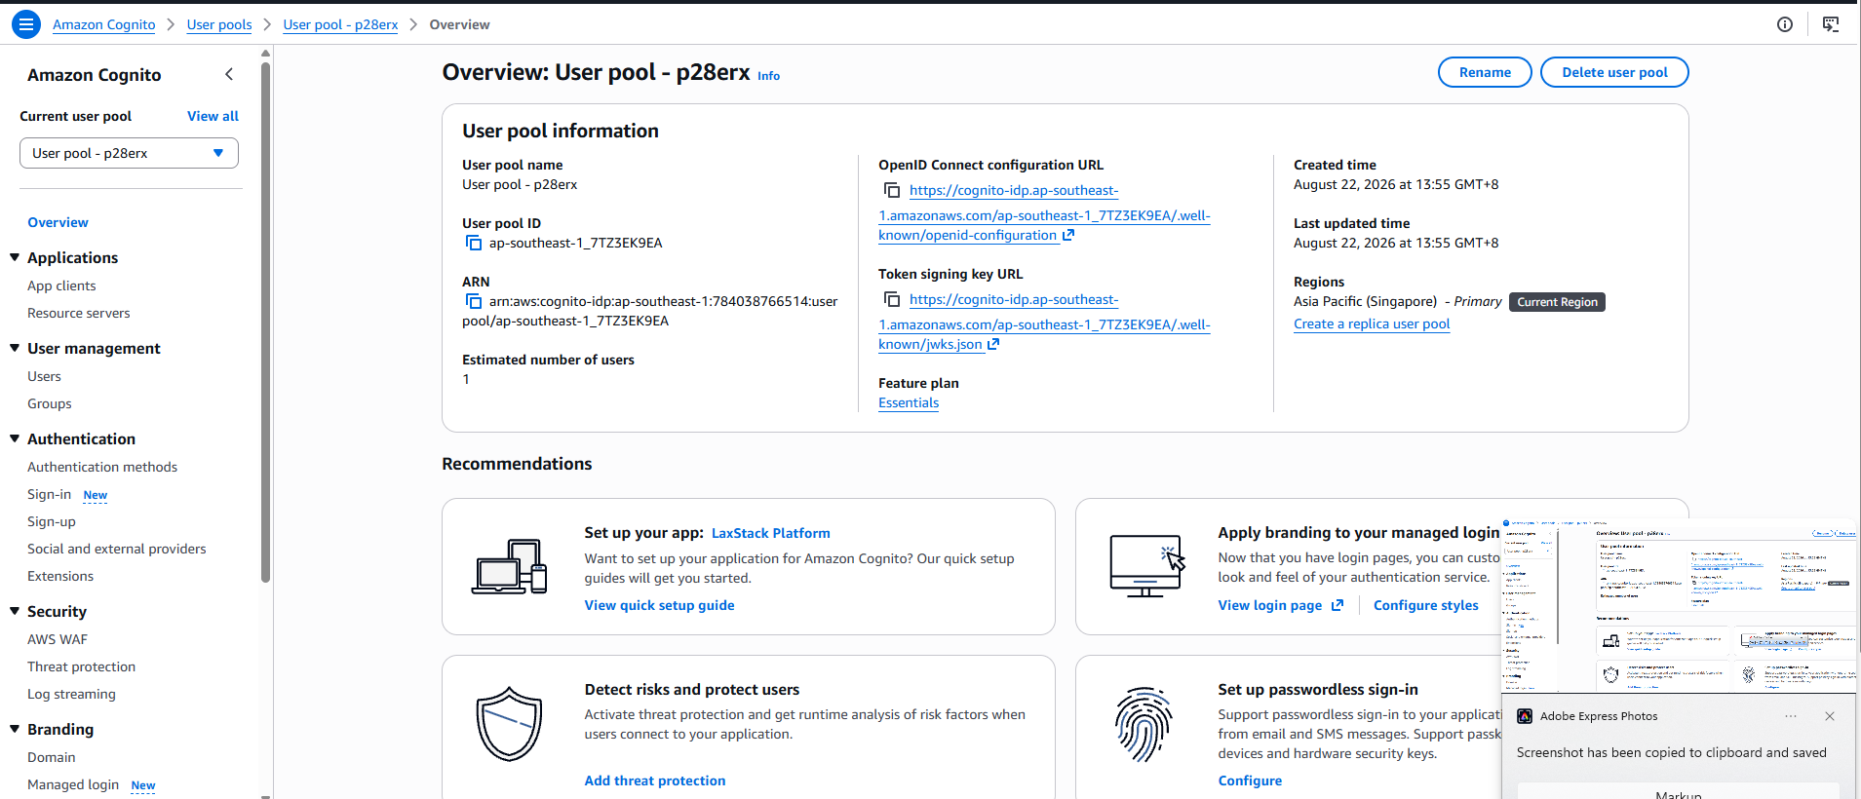Open Authentication methods
This screenshot has width=1861, height=799.
[102, 467]
